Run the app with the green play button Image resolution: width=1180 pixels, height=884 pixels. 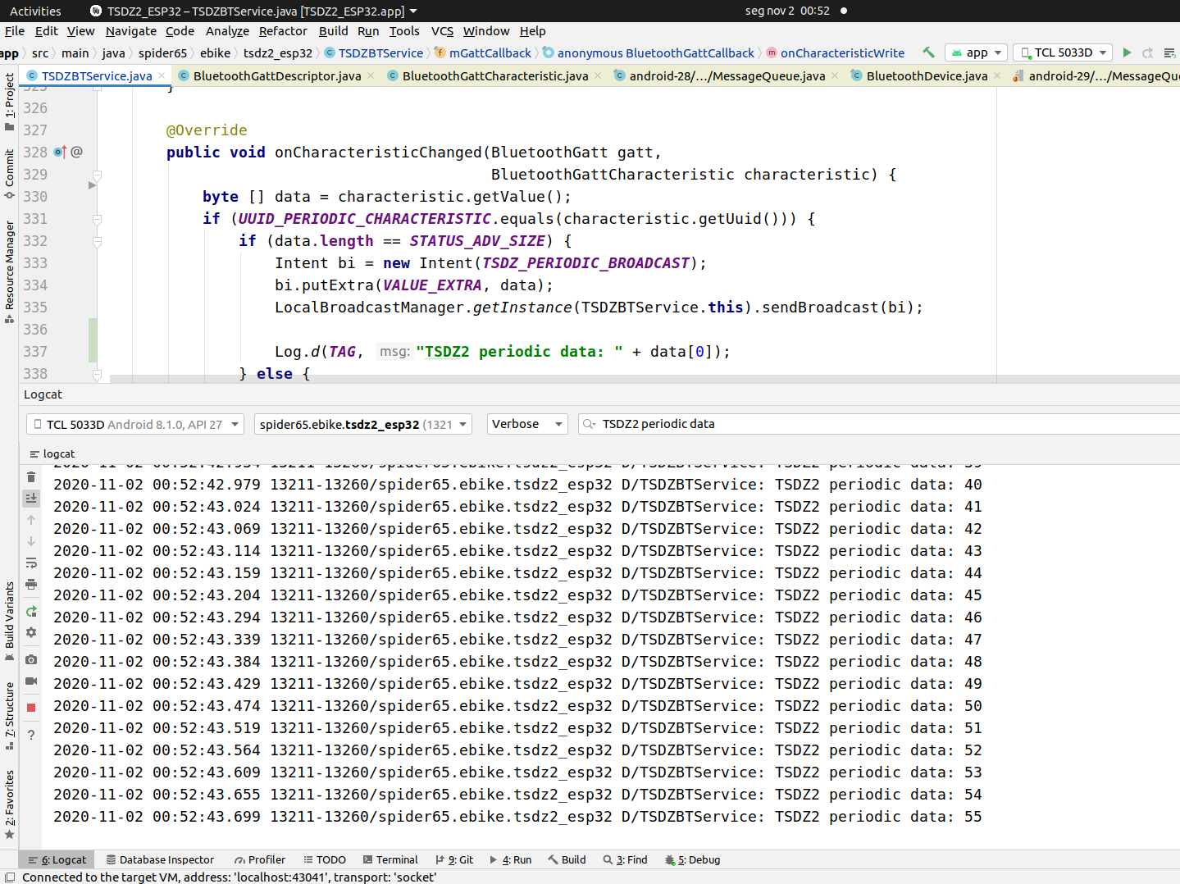(1127, 52)
